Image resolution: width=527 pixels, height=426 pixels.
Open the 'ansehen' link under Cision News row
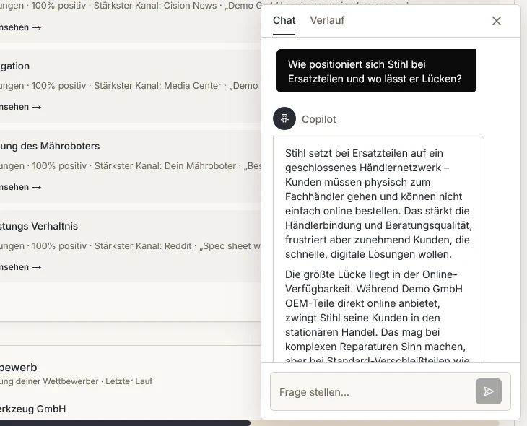click(20, 27)
